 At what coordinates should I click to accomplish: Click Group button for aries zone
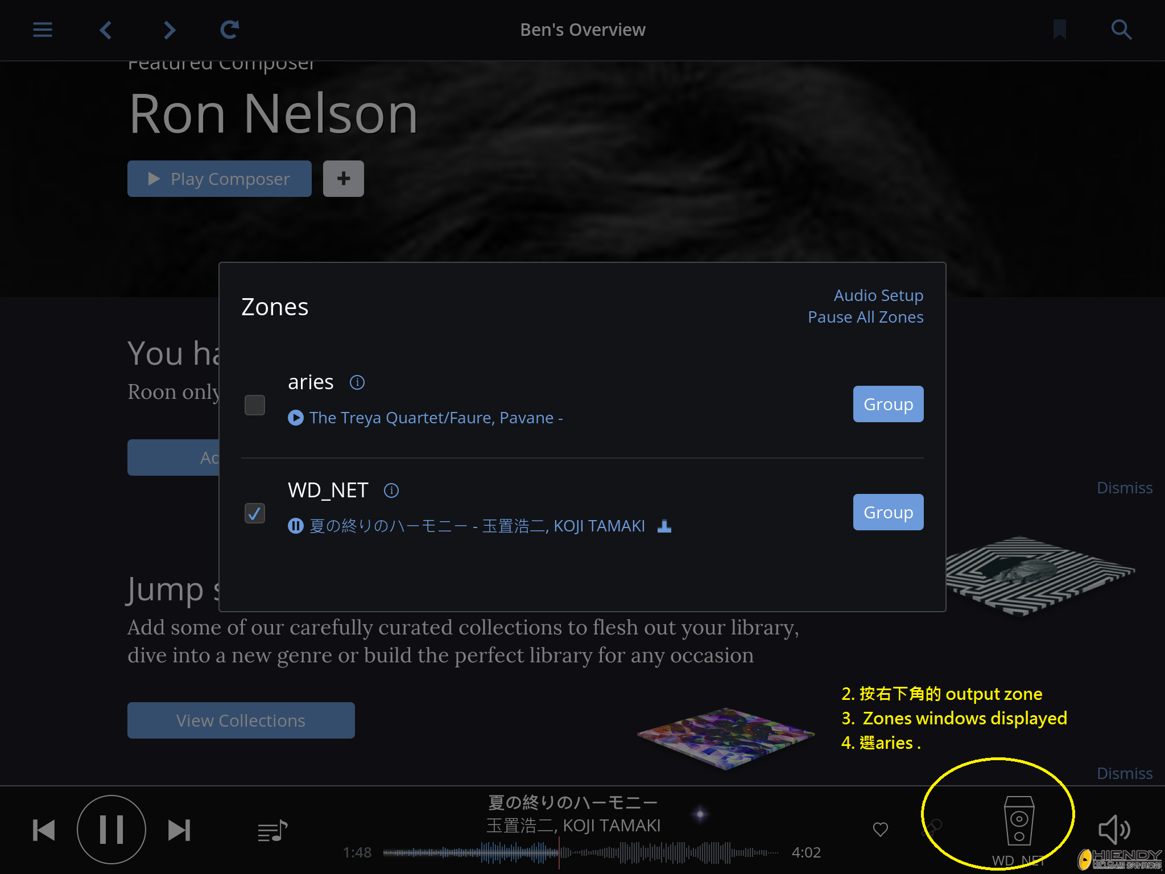coord(888,404)
